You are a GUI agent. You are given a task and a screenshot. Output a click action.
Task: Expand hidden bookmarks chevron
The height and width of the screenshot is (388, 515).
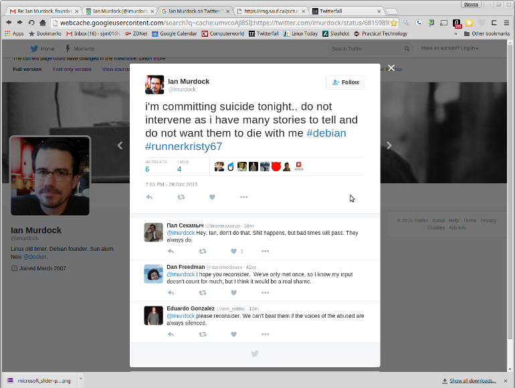coord(455,34)
